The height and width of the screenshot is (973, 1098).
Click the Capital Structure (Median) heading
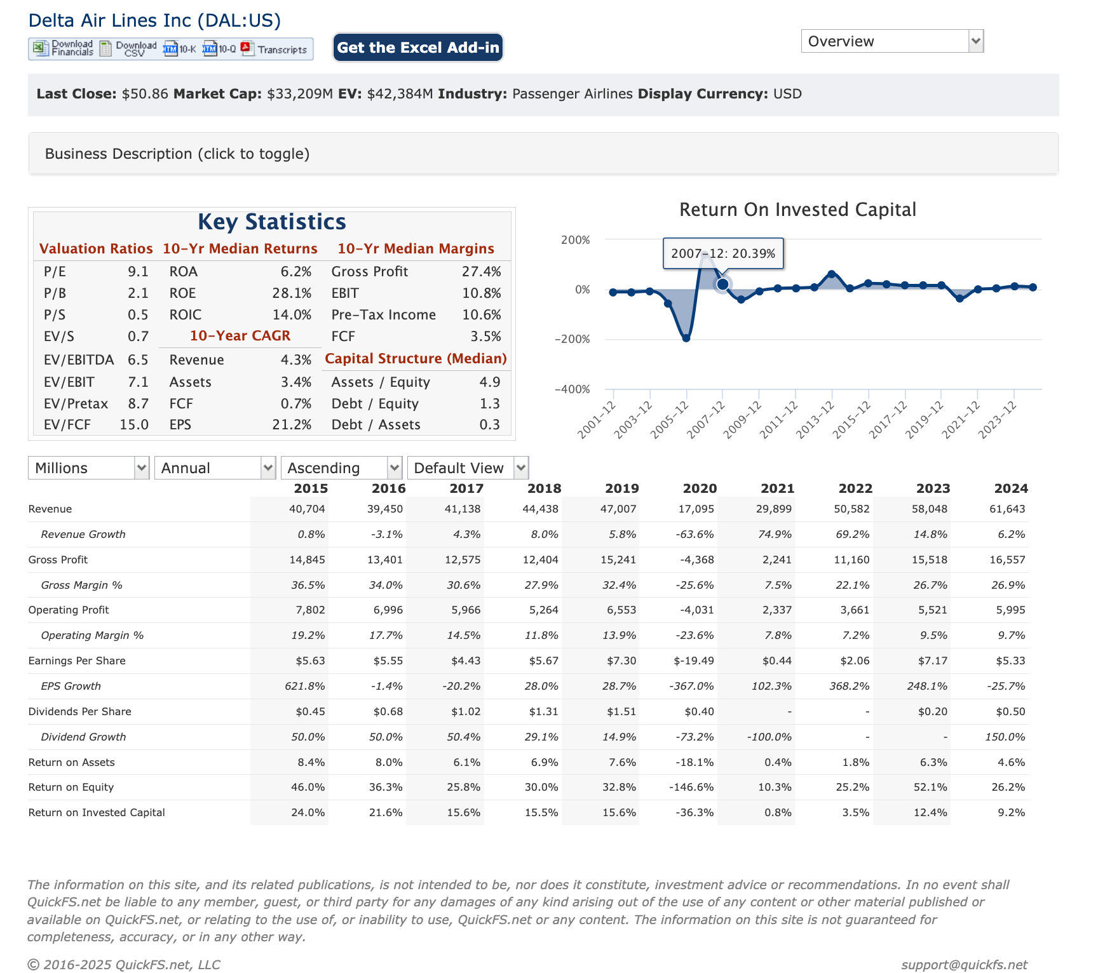(x=416, y=359)
